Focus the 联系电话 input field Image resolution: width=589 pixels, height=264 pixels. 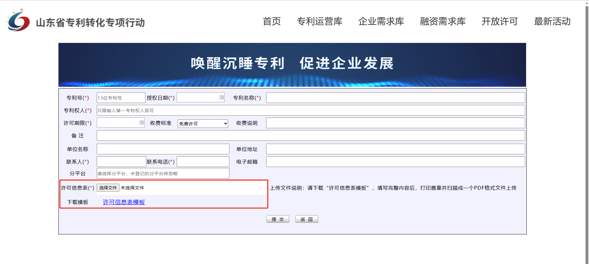coord(203,162)
